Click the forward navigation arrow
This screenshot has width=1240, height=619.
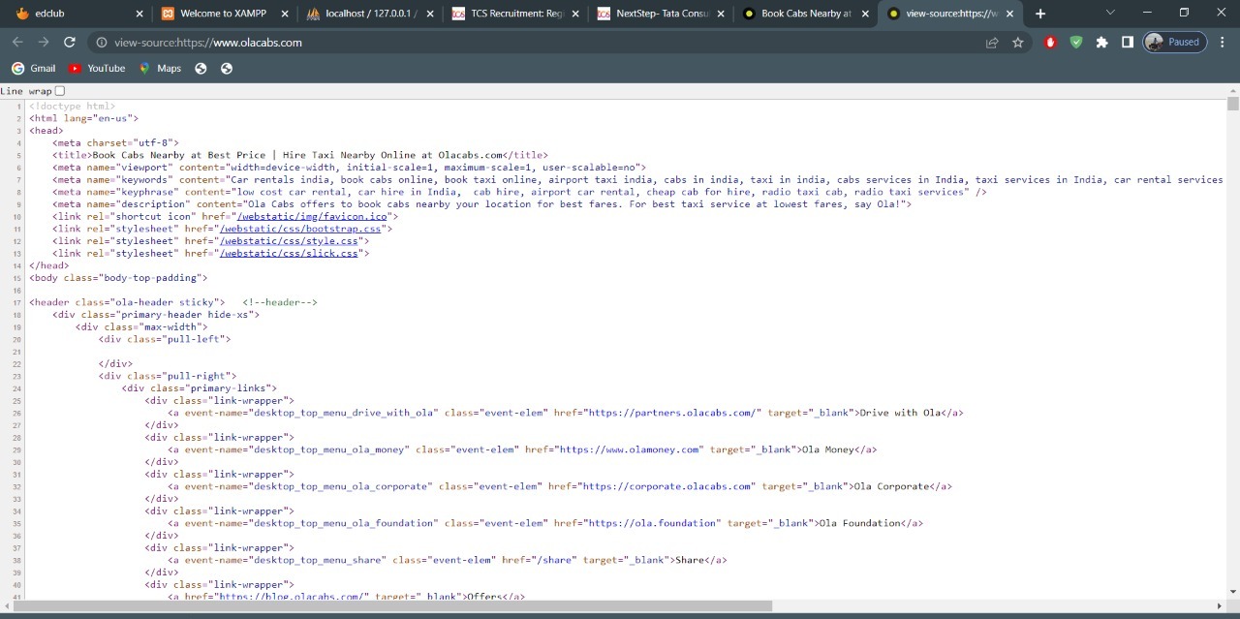tap(44, 43)
